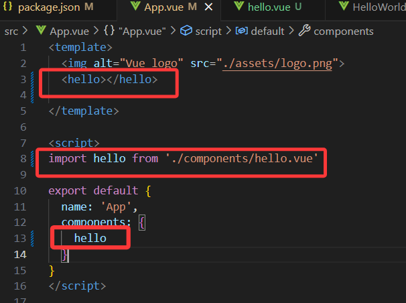Click hello on line 13
This screenshot has width=406, height=303.
[90, 239]
